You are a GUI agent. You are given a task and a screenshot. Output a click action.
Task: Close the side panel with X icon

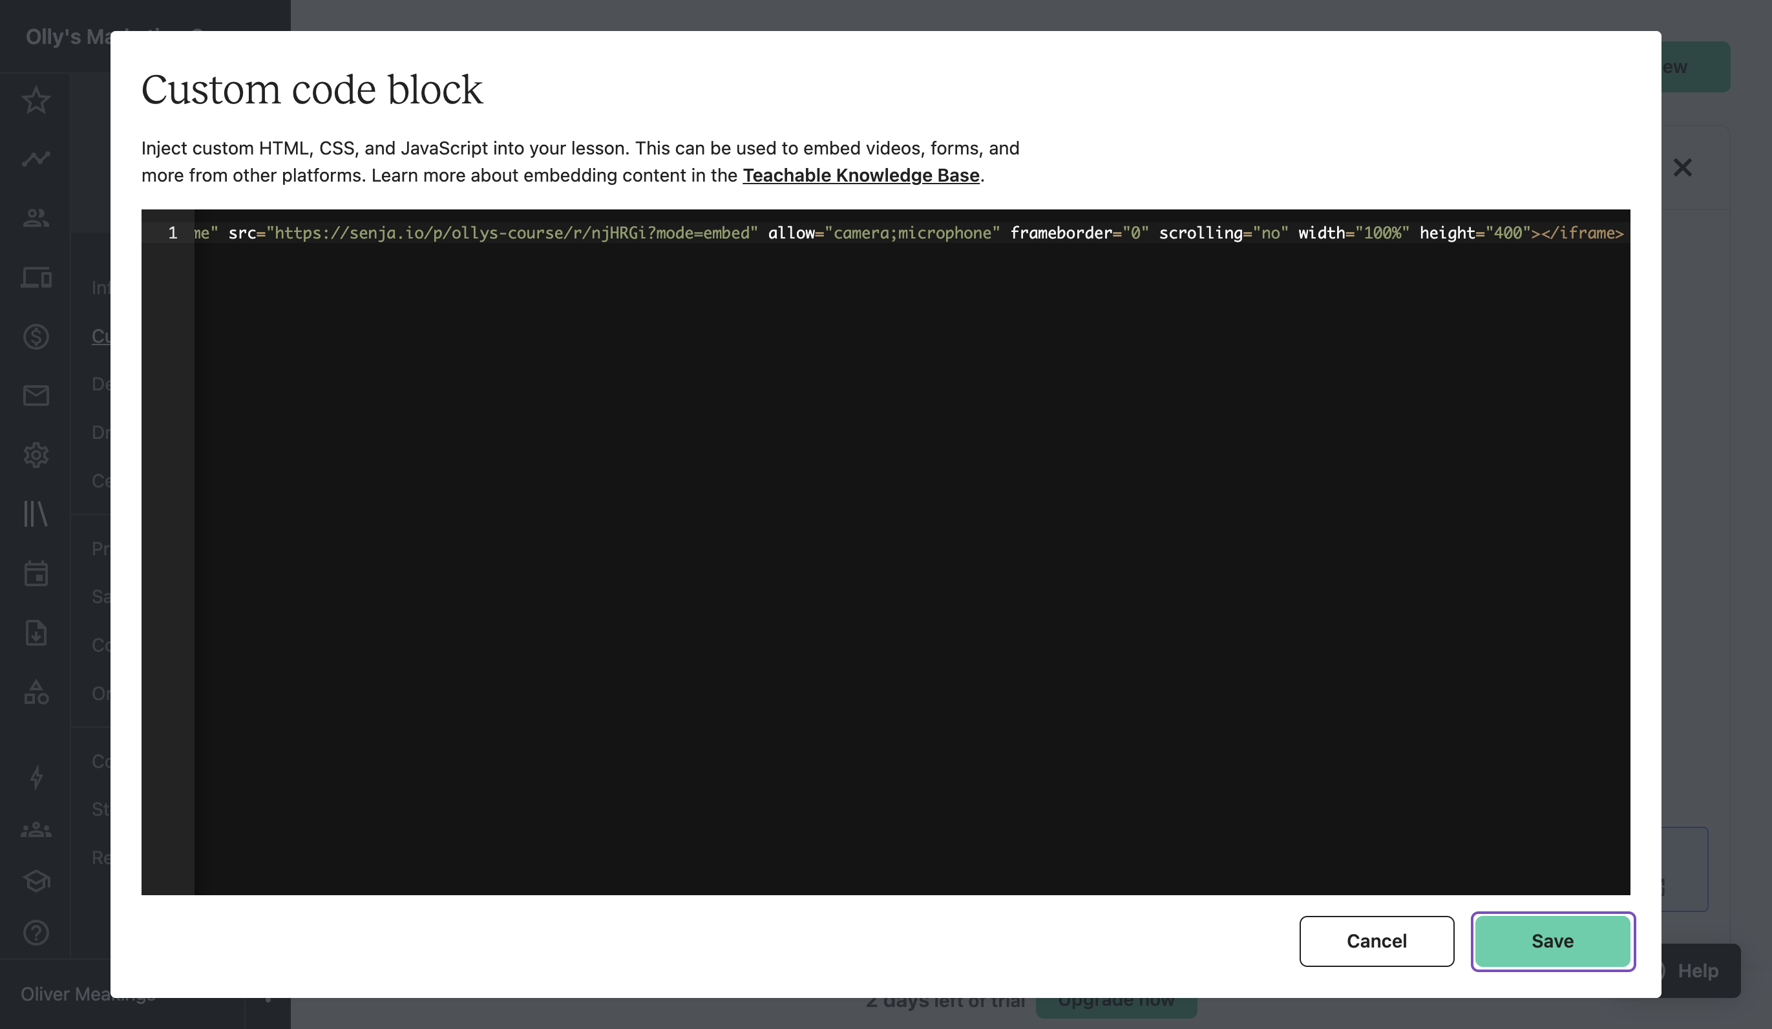1682,167
